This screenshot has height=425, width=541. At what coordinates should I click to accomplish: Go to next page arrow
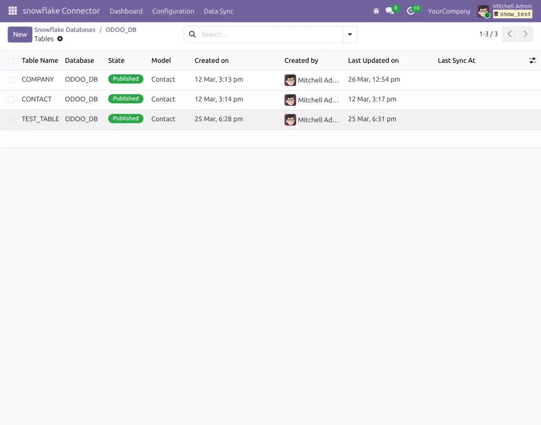coord(525,34)
